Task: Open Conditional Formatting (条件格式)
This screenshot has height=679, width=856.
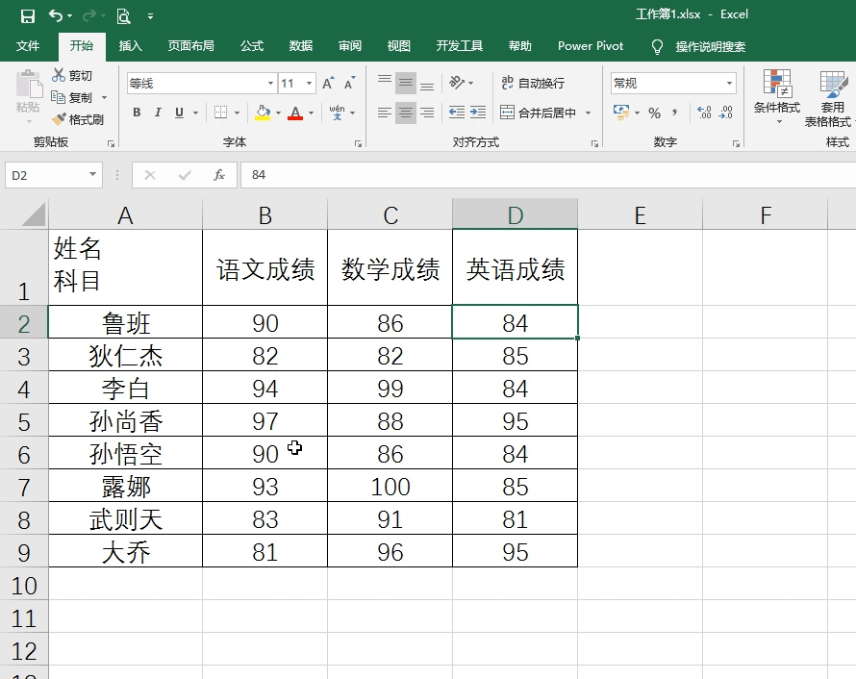Action: [x=777, y=96]
